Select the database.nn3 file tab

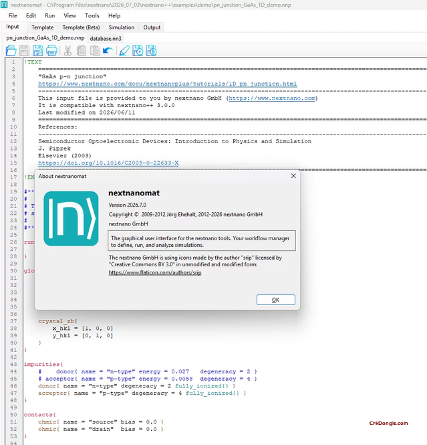(106, 38)
